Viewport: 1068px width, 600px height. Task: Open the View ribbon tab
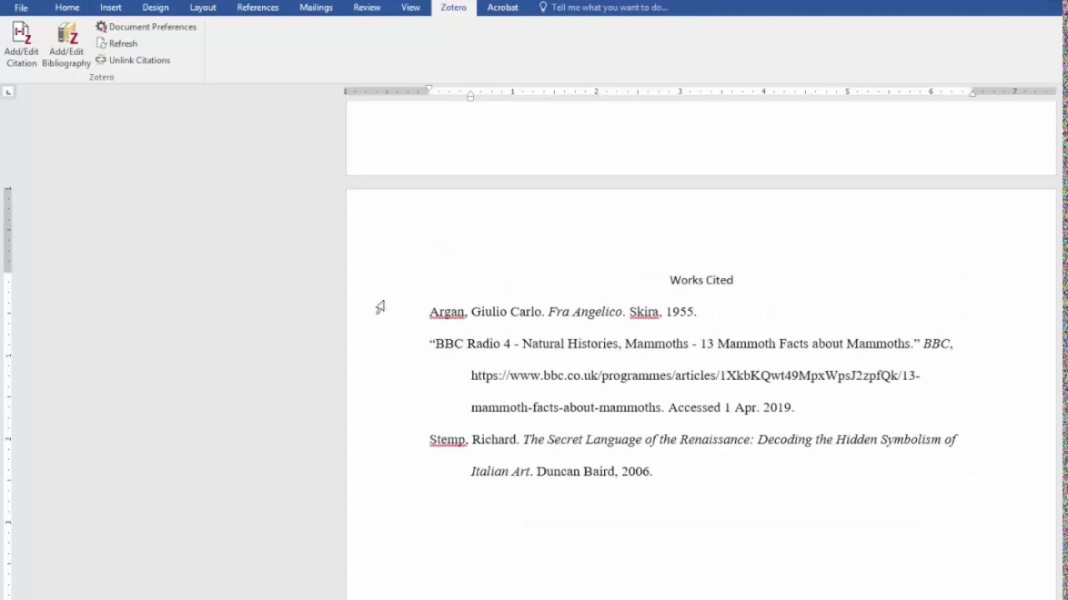(x=411, y=7)
